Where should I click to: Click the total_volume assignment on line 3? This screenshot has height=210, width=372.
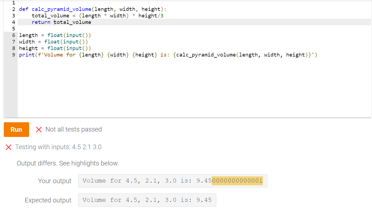click(x=51, y=15)
